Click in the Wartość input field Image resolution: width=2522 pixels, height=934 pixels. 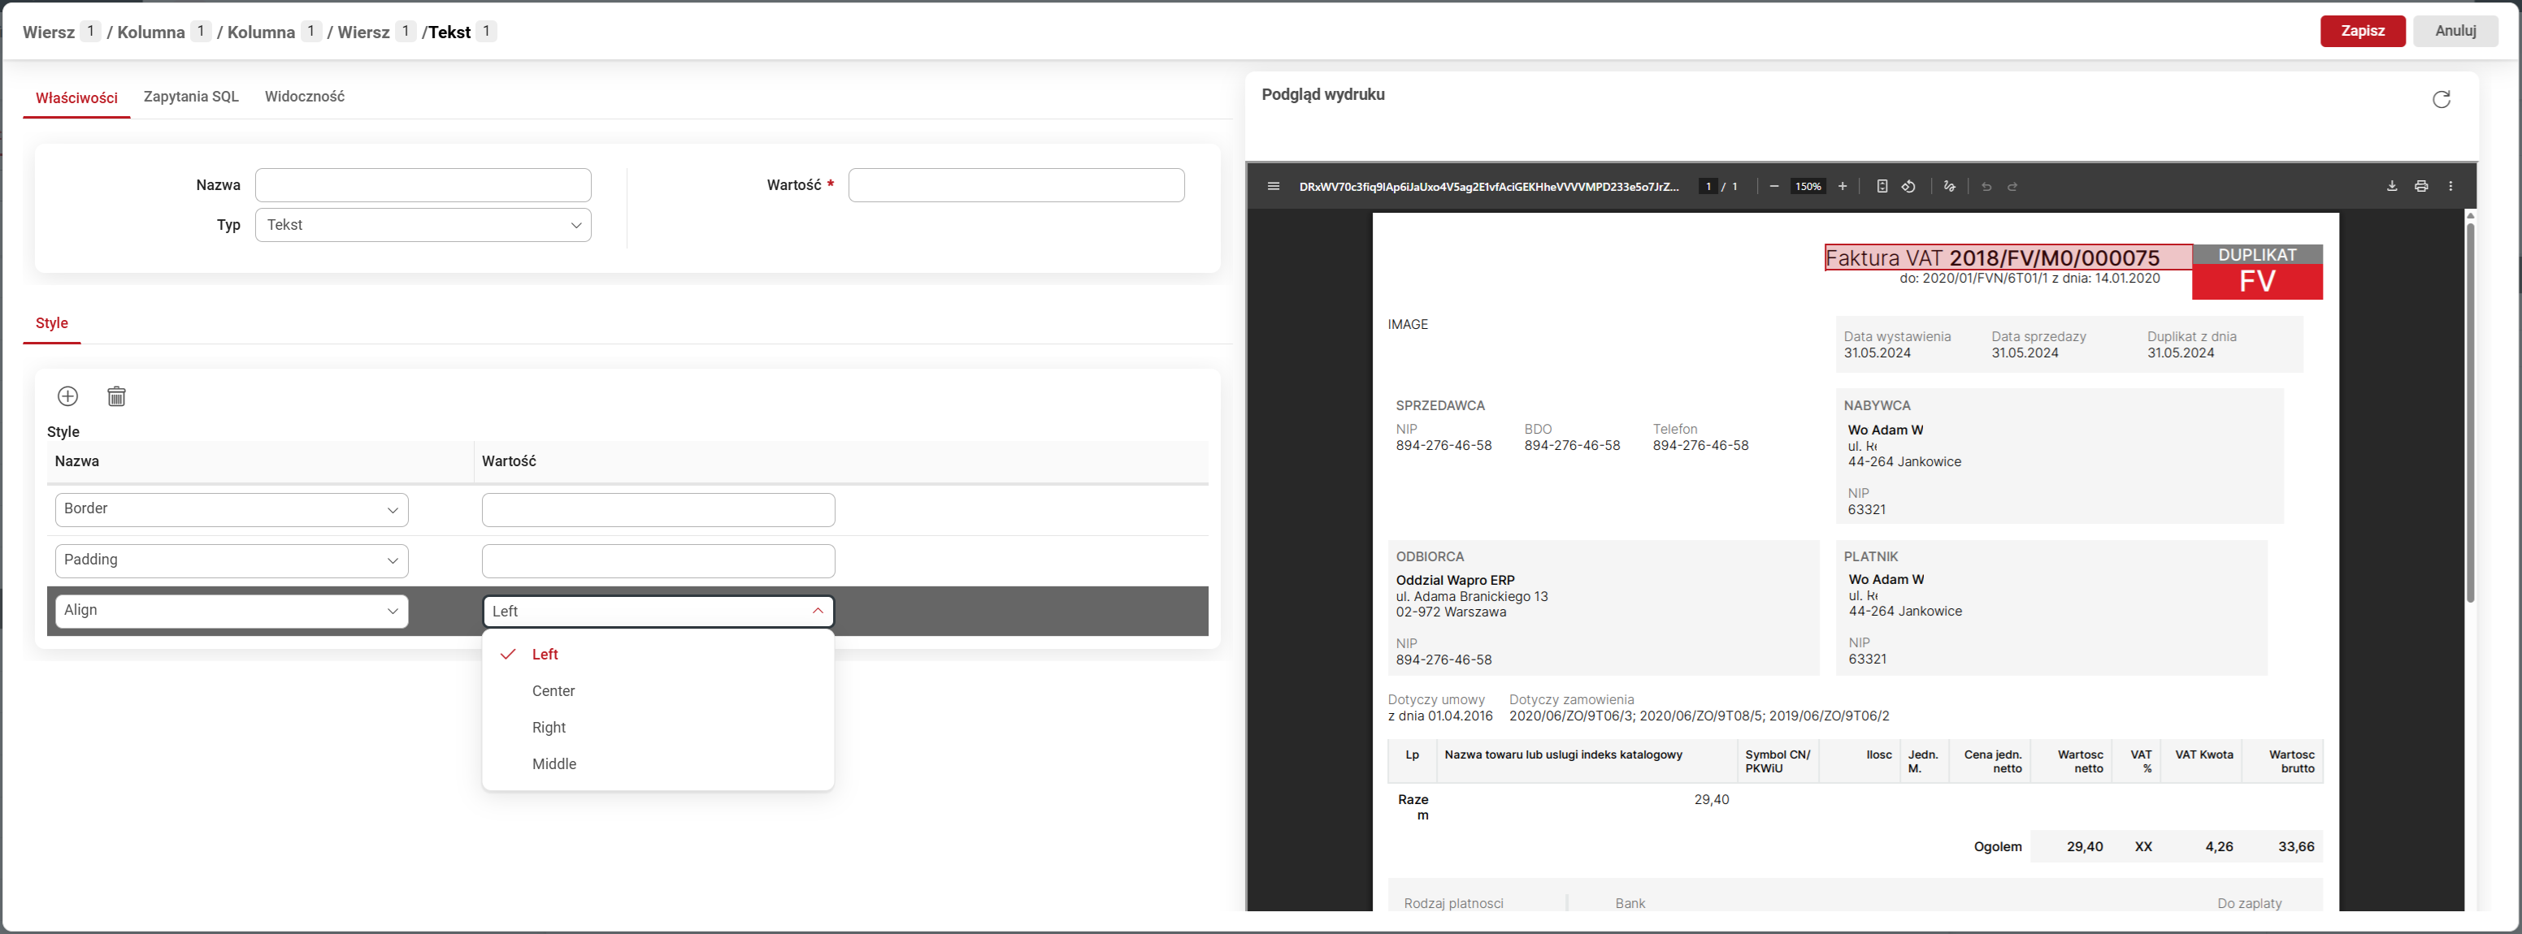point(1015,185)
